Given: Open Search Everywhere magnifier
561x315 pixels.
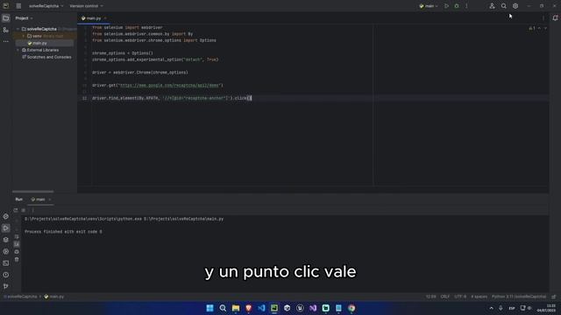Looking at the screenshot, I should [504, 6].
